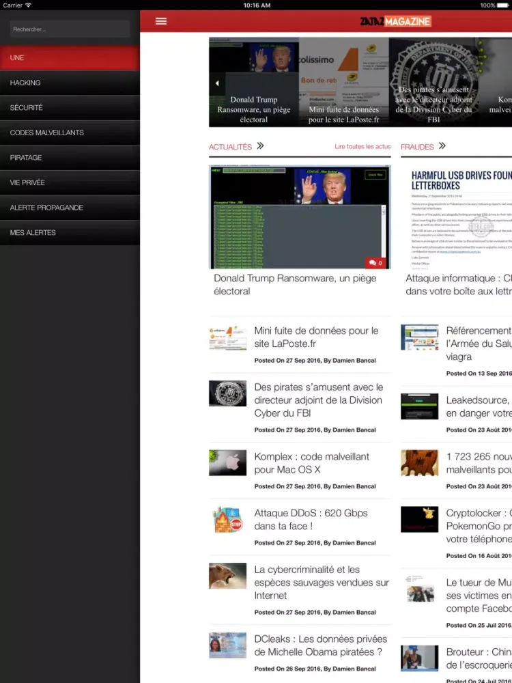Tap the Apple logo Komplex thumbnail
The height and width of the screenshot is (683, 512).
coord(227,463)
